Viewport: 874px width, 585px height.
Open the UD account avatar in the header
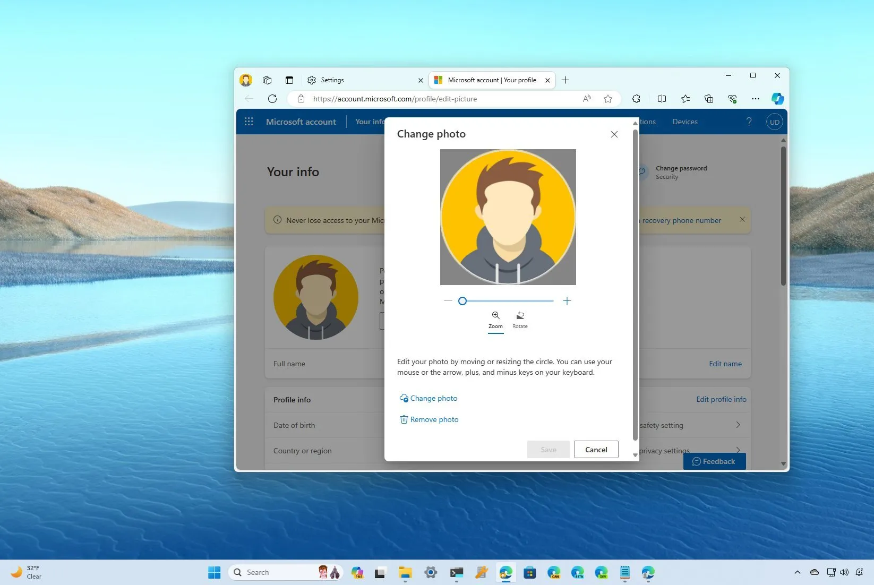[774, 122]
